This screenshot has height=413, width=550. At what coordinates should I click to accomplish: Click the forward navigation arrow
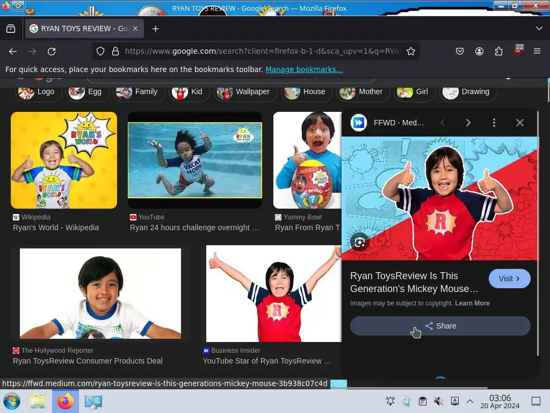[32, 51]
